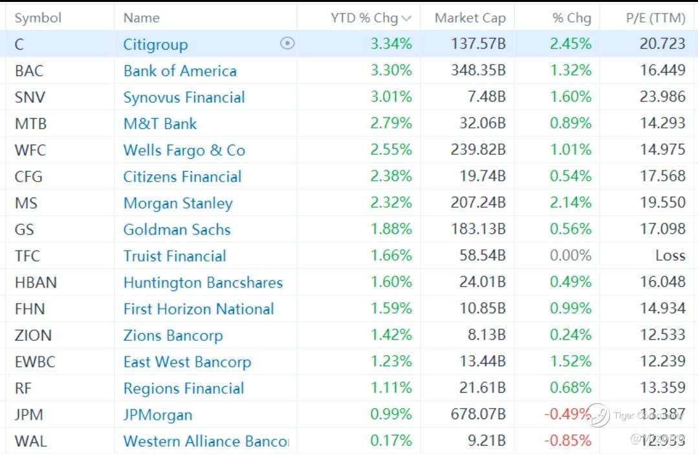Select the ZION symbol row

click(349, 335)
